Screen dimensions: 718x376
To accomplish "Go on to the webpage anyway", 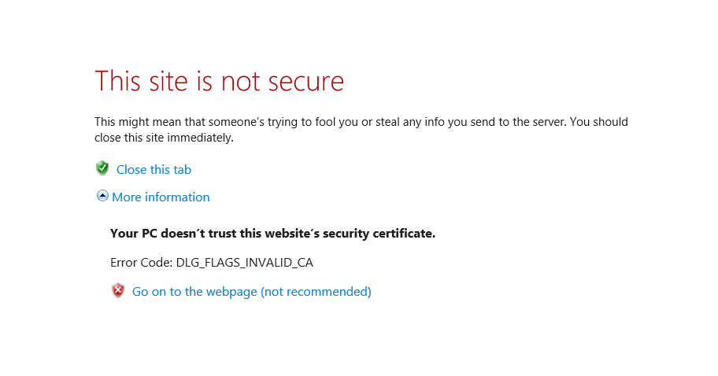I will [x=251, y=292].
